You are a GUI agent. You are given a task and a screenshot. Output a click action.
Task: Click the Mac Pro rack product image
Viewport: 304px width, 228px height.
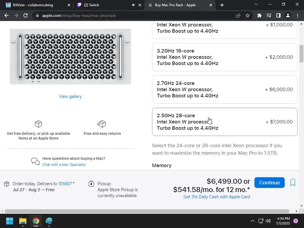coord(70,57)
